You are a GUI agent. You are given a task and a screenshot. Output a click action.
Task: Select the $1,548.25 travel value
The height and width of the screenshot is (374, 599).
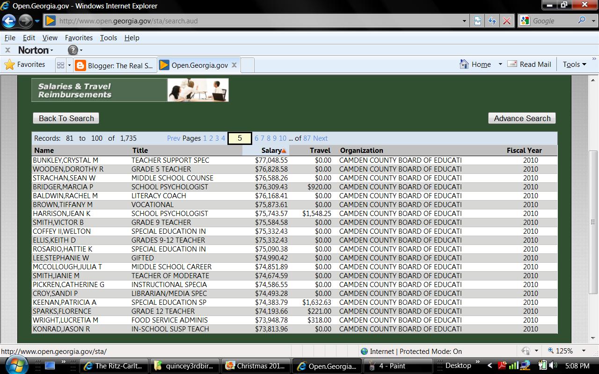(x=317, y=213)
